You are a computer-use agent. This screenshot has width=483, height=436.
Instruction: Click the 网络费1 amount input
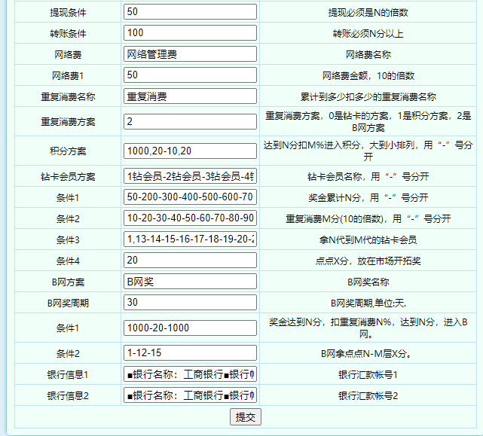[x=190, y=75]
